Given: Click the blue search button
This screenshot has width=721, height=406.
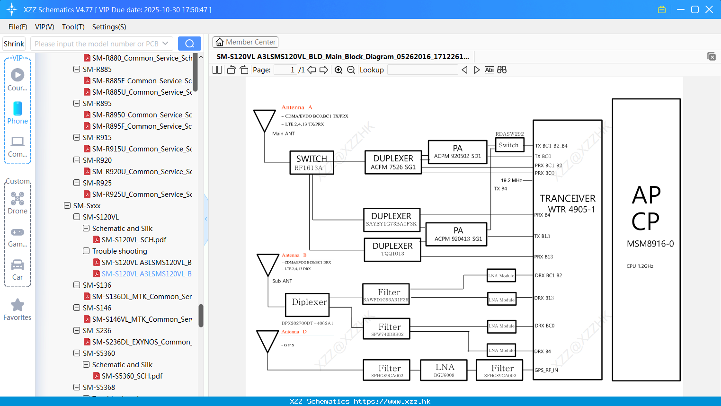Looking at the screenshot, I should [x=189, y=44].
